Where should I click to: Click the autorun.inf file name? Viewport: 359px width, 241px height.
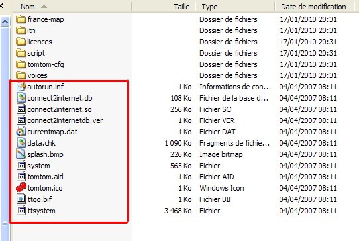[46, 87]
